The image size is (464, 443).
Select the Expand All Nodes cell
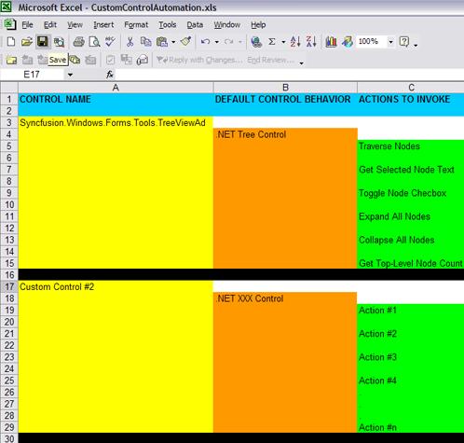tap(411, 216)
